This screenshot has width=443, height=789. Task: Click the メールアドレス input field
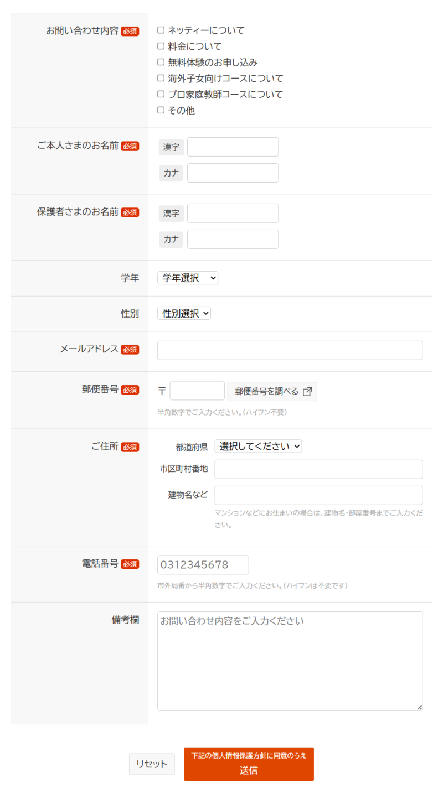click(x=290, y=351)
